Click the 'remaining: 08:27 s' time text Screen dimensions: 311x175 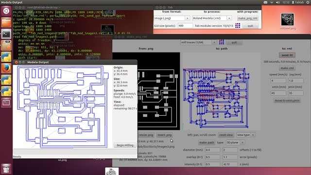point(125,108)
